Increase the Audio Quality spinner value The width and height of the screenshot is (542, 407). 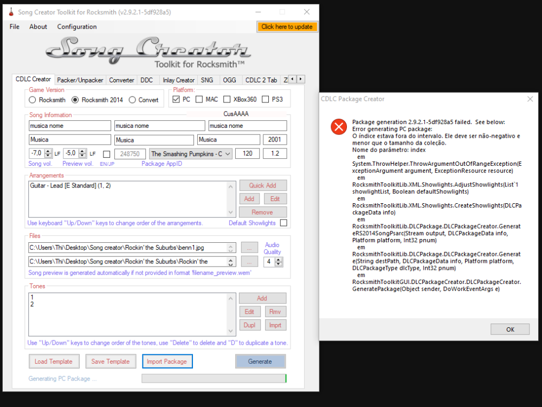click(279, 260)
